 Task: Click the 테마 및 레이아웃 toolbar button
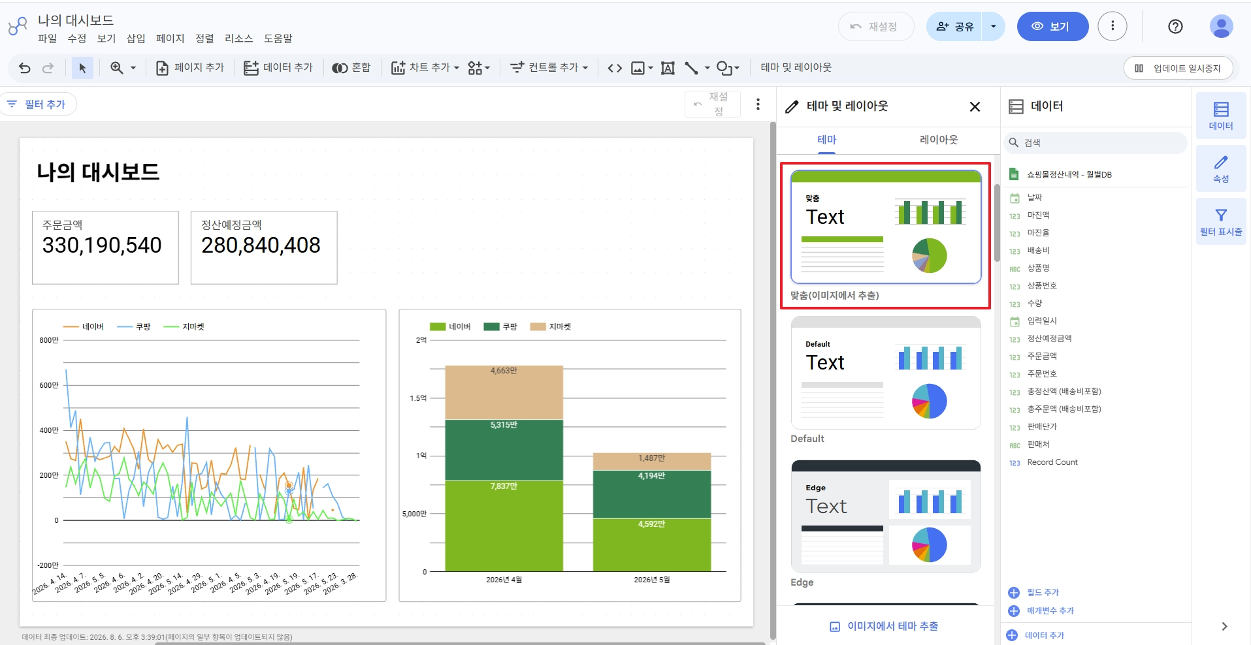point(796,68)
